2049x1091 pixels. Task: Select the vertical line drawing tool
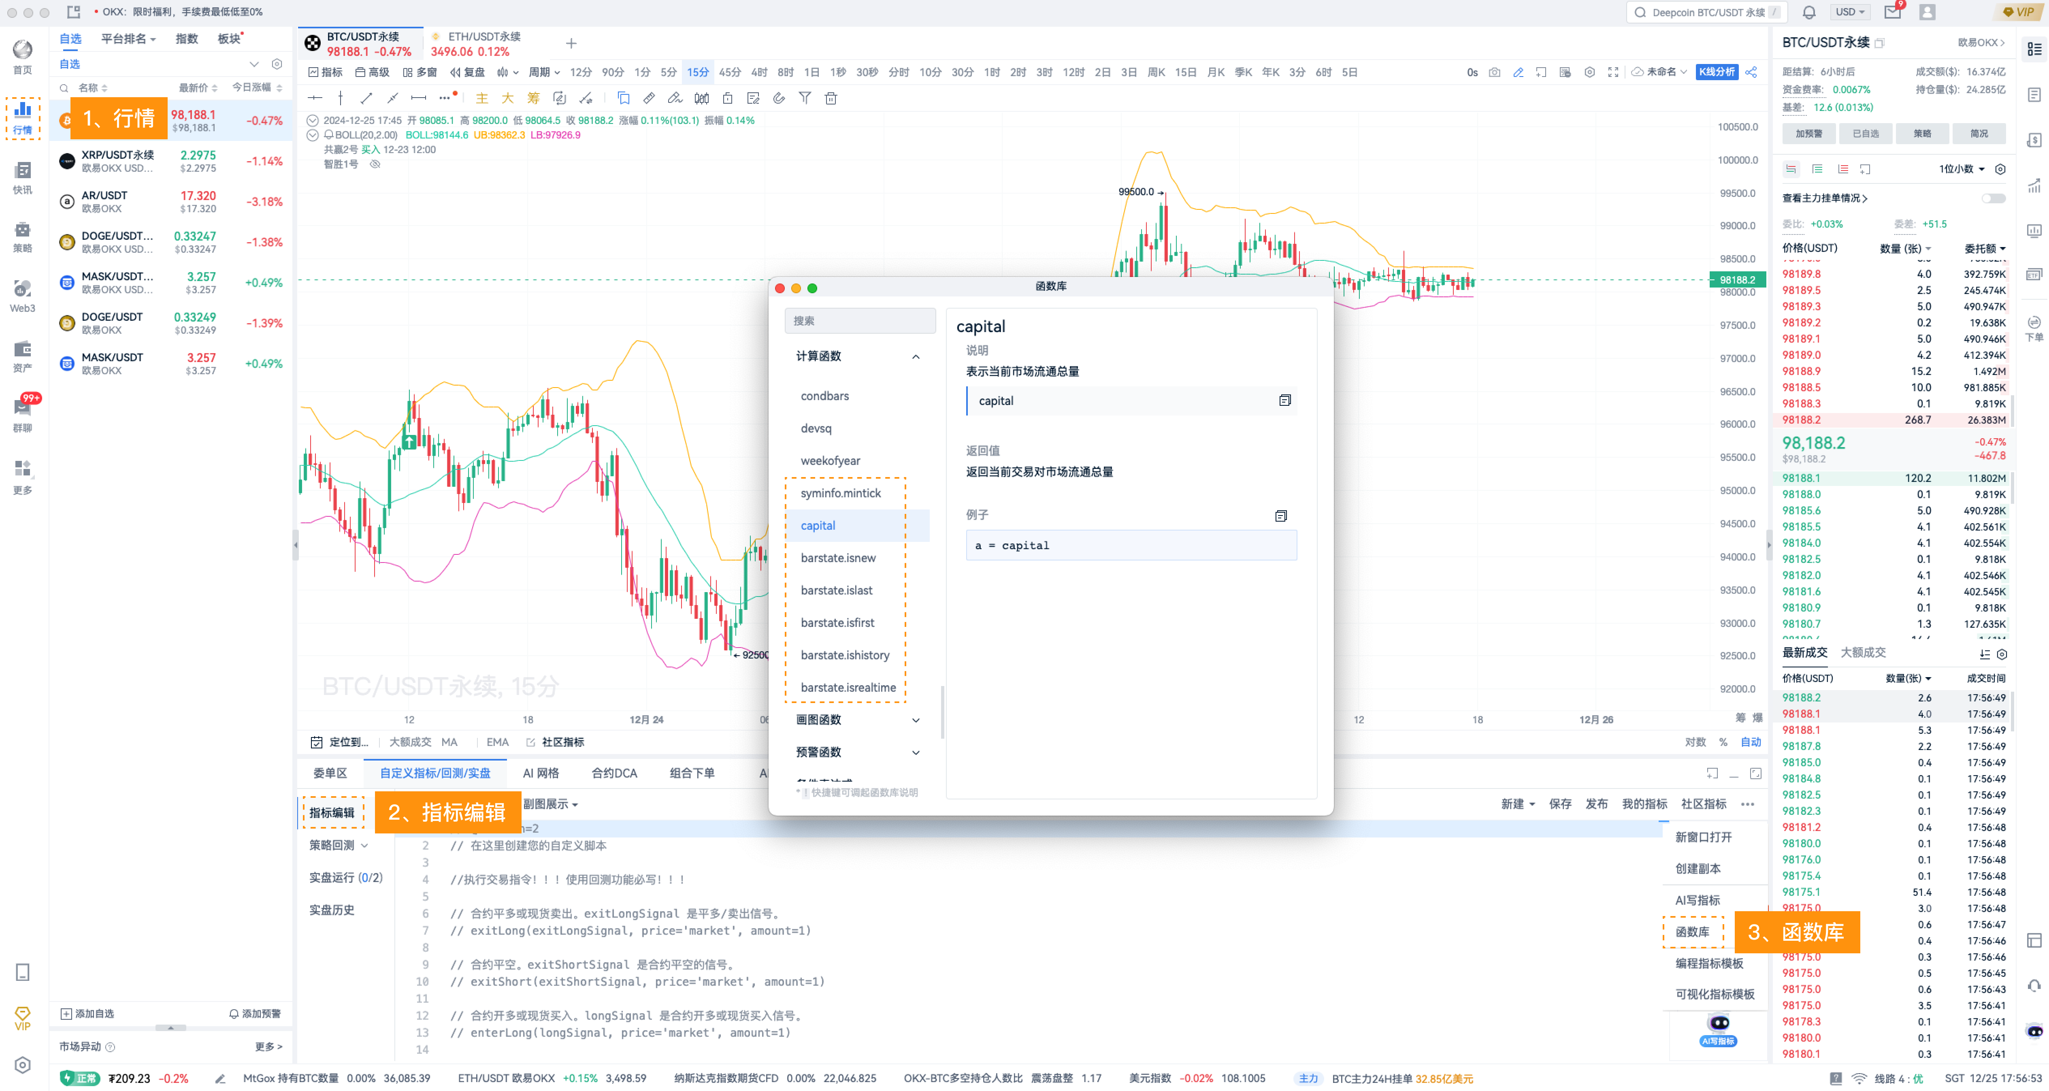[x=341, y=98]
